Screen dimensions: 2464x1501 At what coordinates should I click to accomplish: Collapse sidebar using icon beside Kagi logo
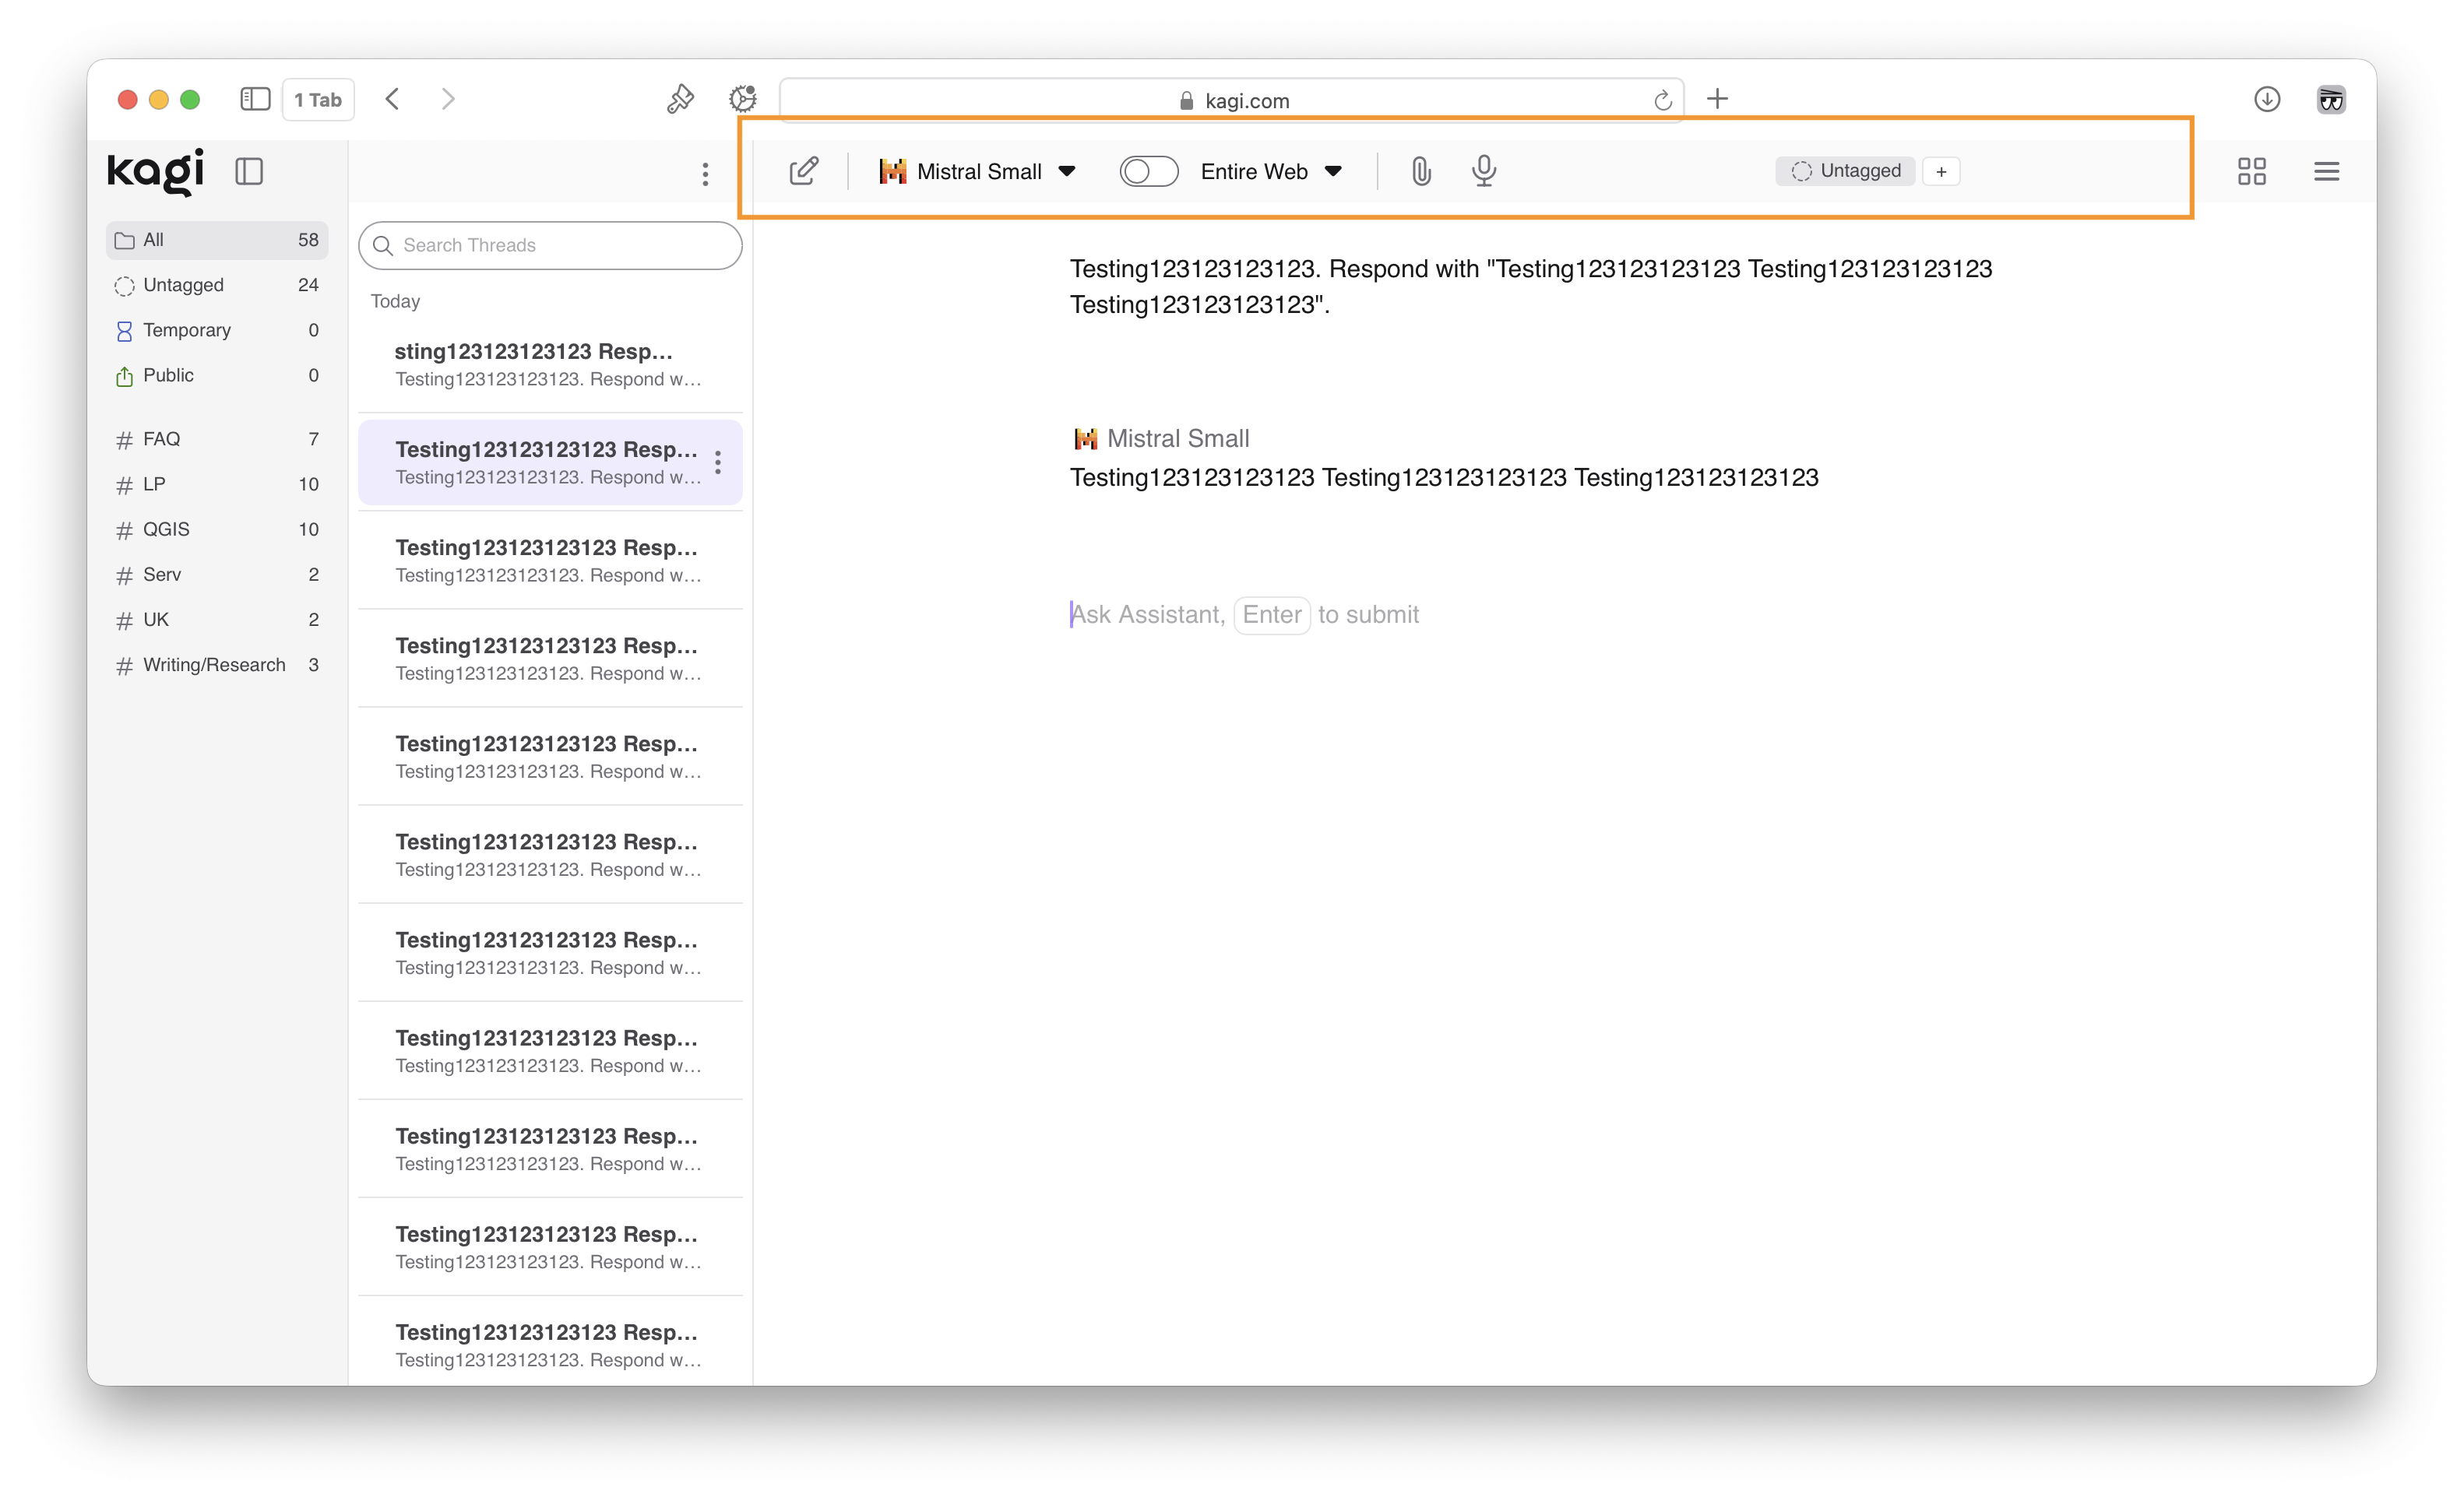point(249,171)
